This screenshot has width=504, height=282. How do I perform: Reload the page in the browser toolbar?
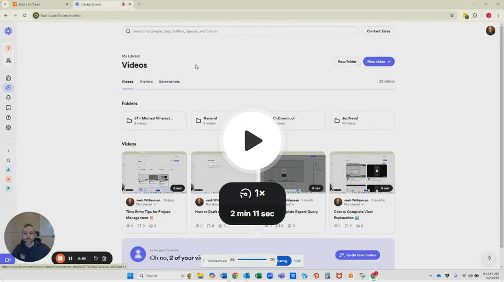[25, 15]
